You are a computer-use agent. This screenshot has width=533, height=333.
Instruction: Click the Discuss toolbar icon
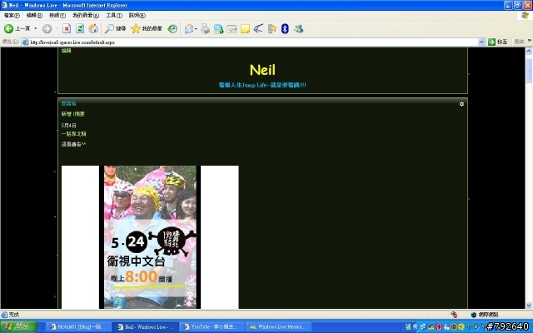[x=232, y=29]
